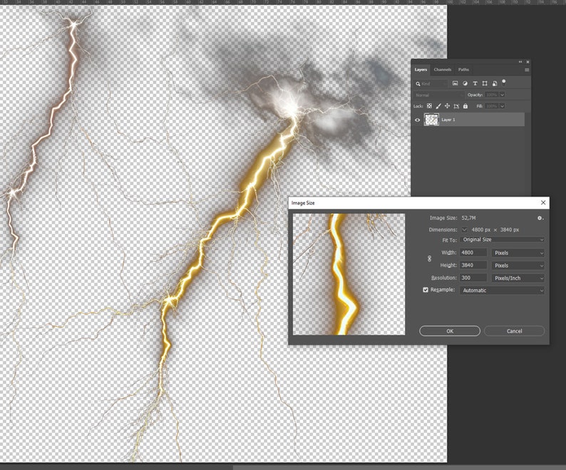Screen dimensions: 566x470
Task: Toggle lock position move icon
Action: (447, 106)
